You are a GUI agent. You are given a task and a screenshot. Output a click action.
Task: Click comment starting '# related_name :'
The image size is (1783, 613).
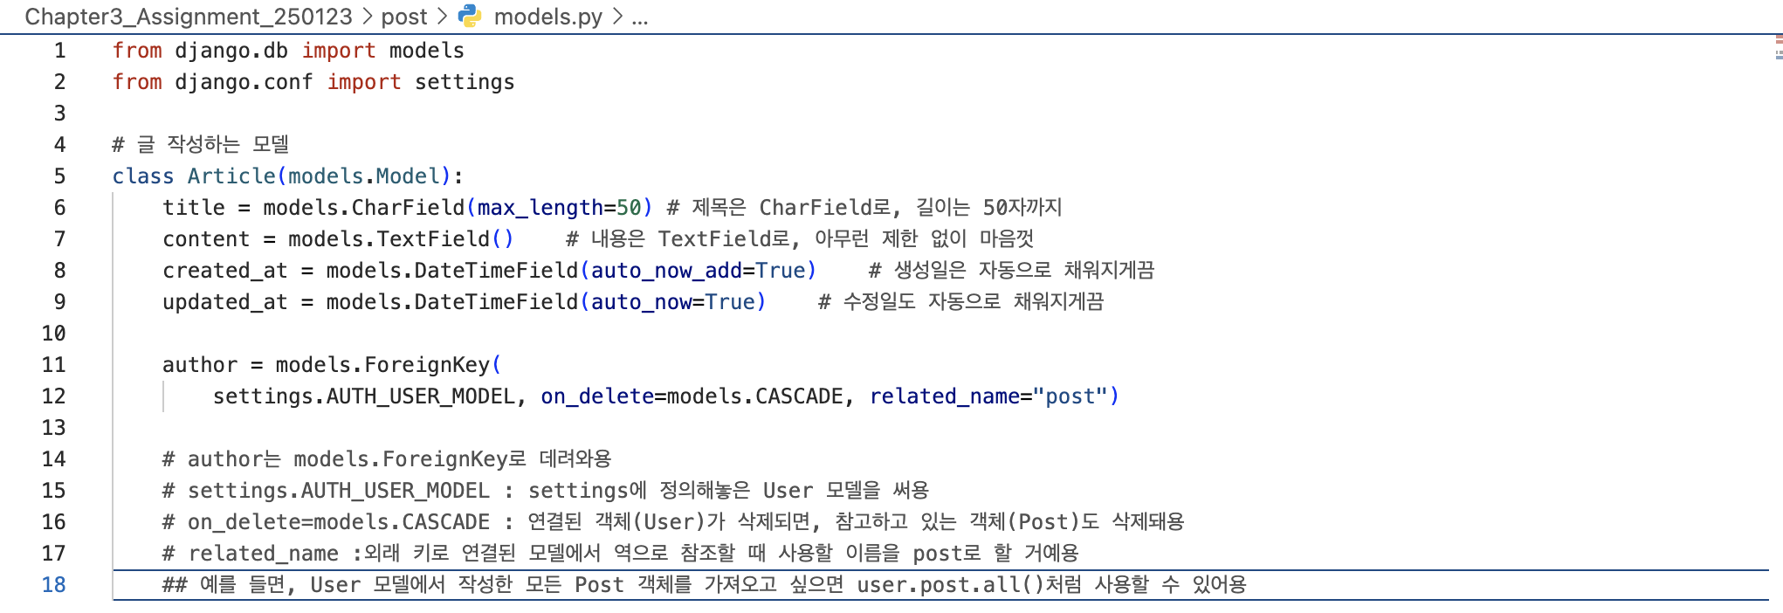pyautogui.click(x=621, y=554)
